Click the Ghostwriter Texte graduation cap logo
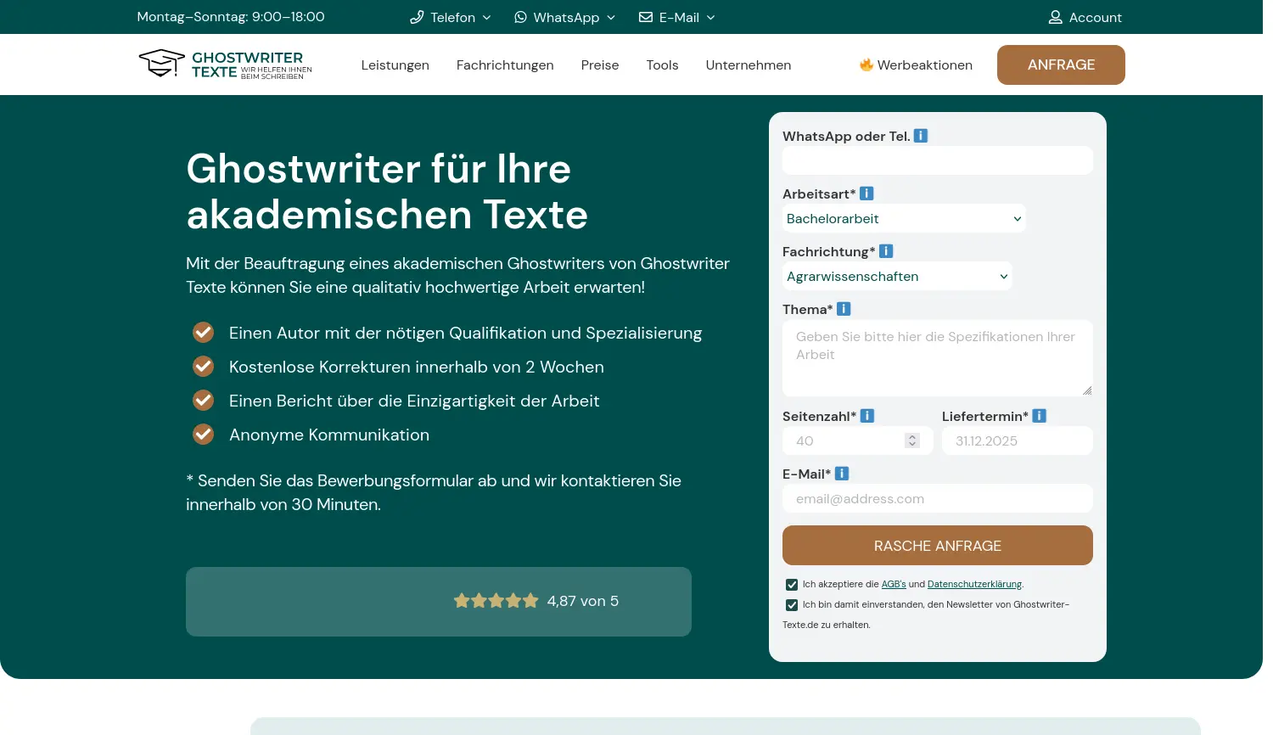Viewport: 1273px width, 735px height. 161,63
